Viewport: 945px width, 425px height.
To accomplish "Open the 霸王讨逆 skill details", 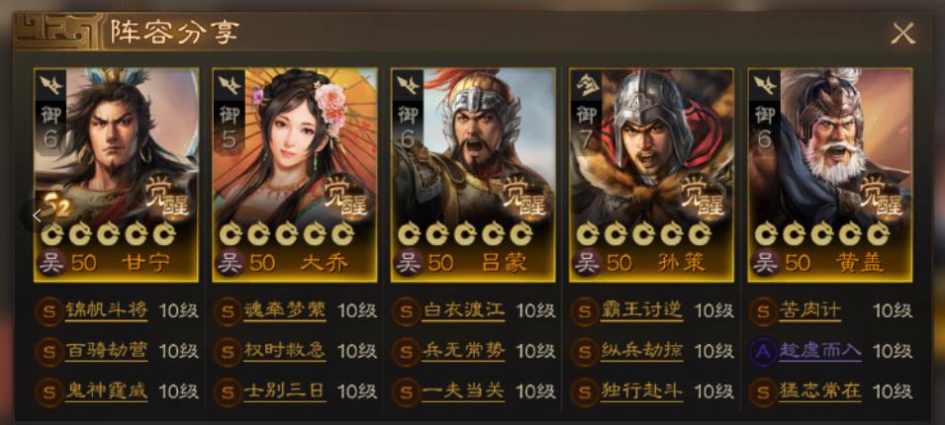I will 641,310.
